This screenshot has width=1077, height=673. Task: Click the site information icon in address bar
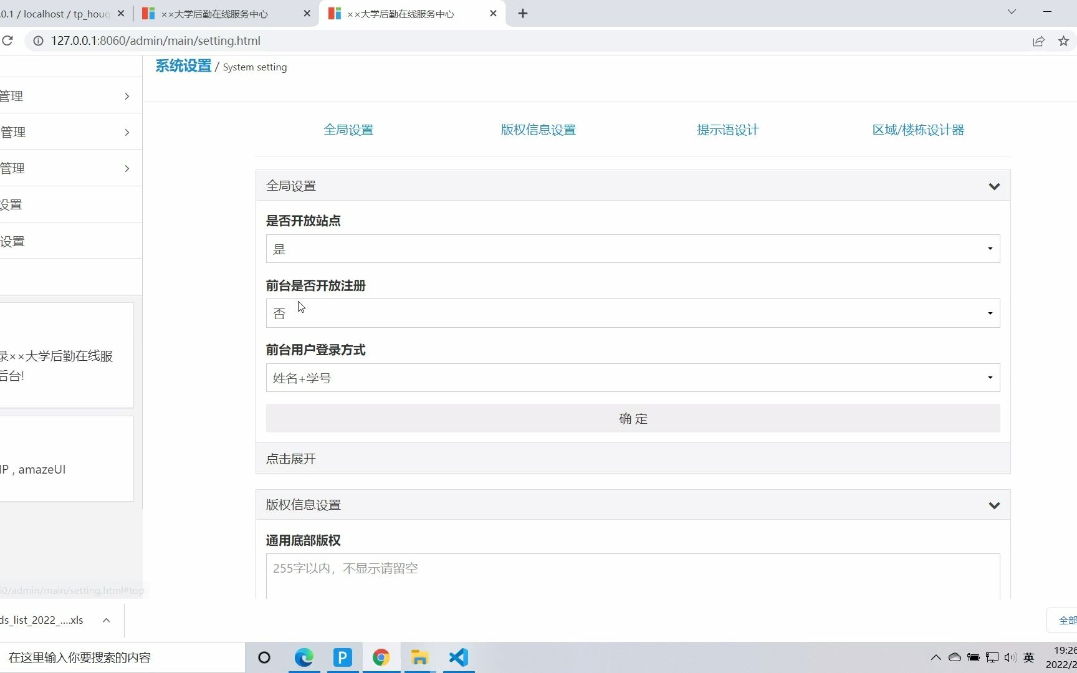[x=38, y=41]
